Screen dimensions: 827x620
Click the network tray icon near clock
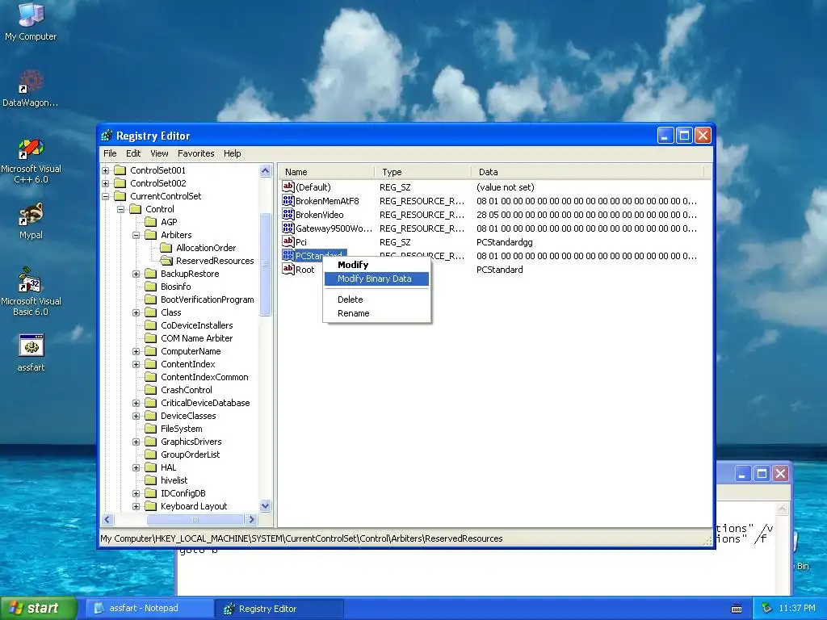[766, 608]
